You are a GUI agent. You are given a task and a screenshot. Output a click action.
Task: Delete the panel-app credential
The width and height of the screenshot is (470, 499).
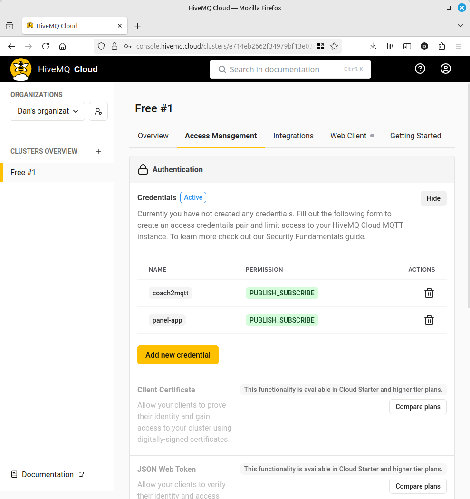[x=429, y=320]
